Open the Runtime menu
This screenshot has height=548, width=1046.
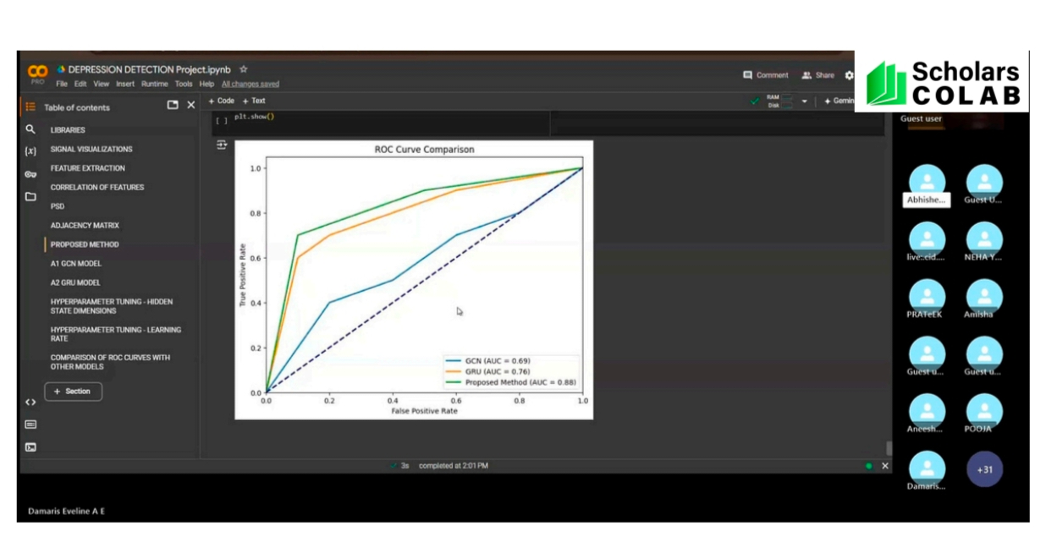(154, 85)
